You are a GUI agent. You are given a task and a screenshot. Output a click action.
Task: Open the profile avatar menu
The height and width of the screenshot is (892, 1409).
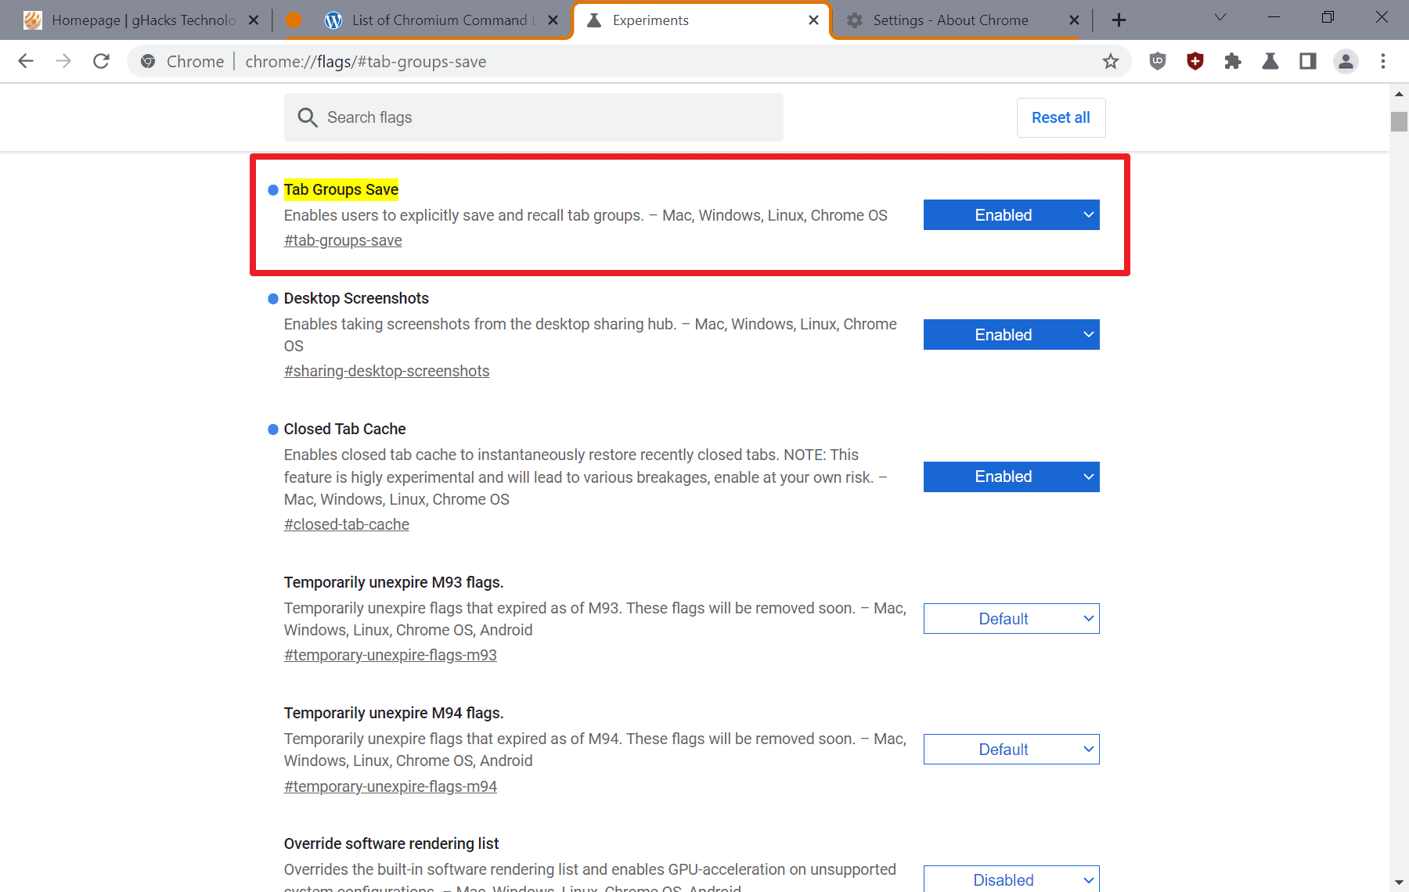point(1346,61)
